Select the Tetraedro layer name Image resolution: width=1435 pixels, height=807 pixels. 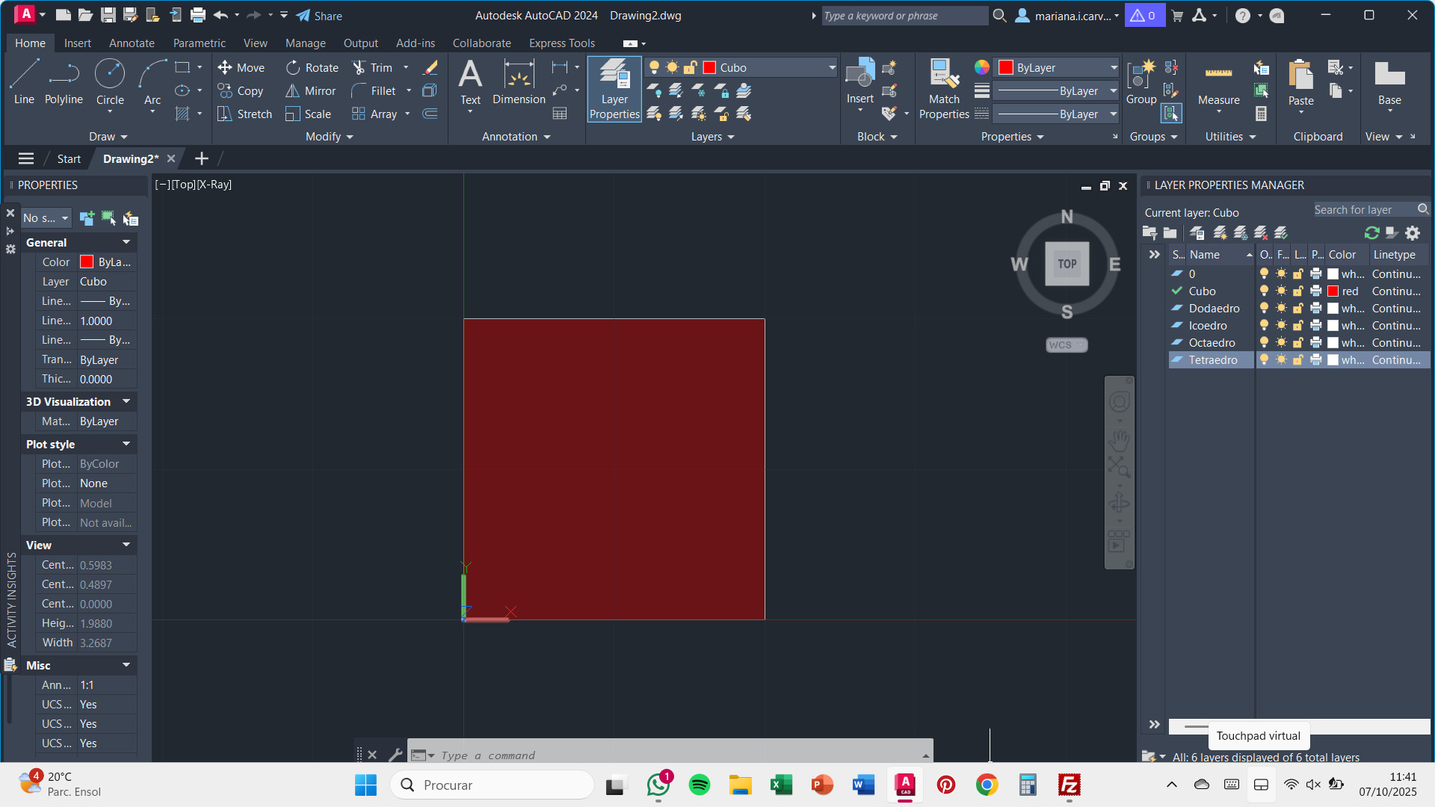(1212, 360)
